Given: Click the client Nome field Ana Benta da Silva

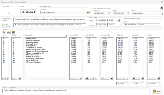Looking at the screenshot, I should coord(63,13).
